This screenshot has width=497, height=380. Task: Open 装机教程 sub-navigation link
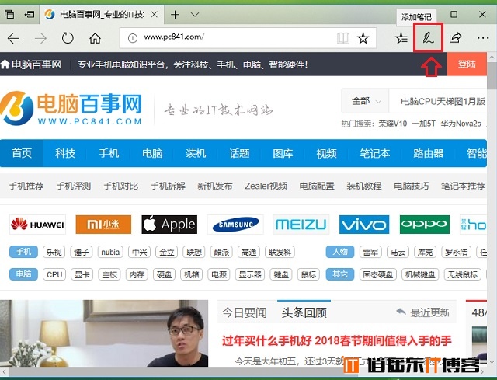click(x=364, y=186)
